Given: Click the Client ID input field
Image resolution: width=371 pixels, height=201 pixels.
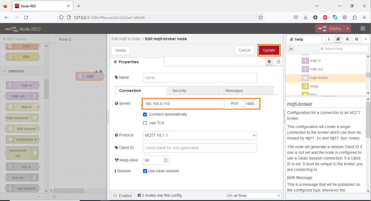Looking at the screenshot, I should (200, 148).
